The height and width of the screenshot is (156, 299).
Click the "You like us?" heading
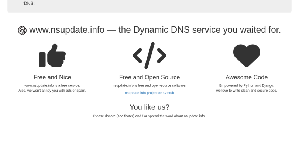tap(149, 107)
